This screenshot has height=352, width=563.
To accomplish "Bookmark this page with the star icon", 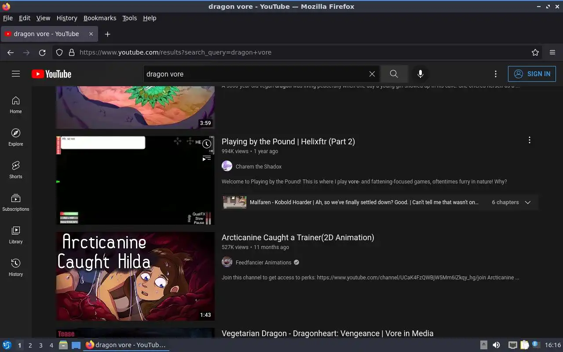I will pos(535,52).
